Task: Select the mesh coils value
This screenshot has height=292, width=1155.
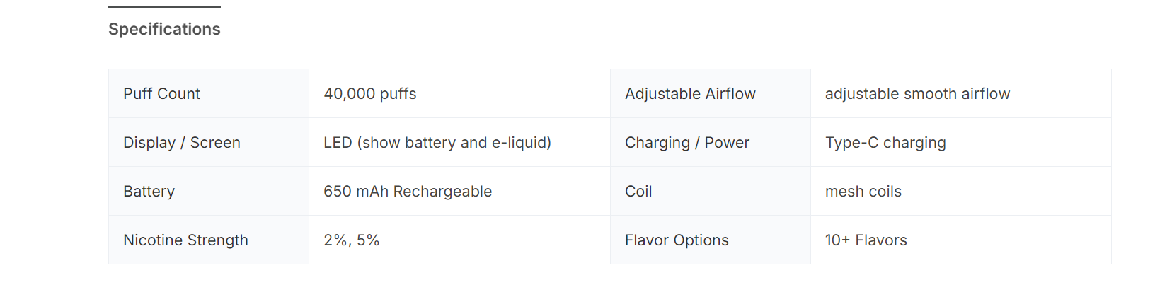Action: click(863, 192)
